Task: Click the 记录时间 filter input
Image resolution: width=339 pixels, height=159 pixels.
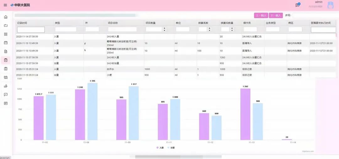Action: tap(31, 29)
